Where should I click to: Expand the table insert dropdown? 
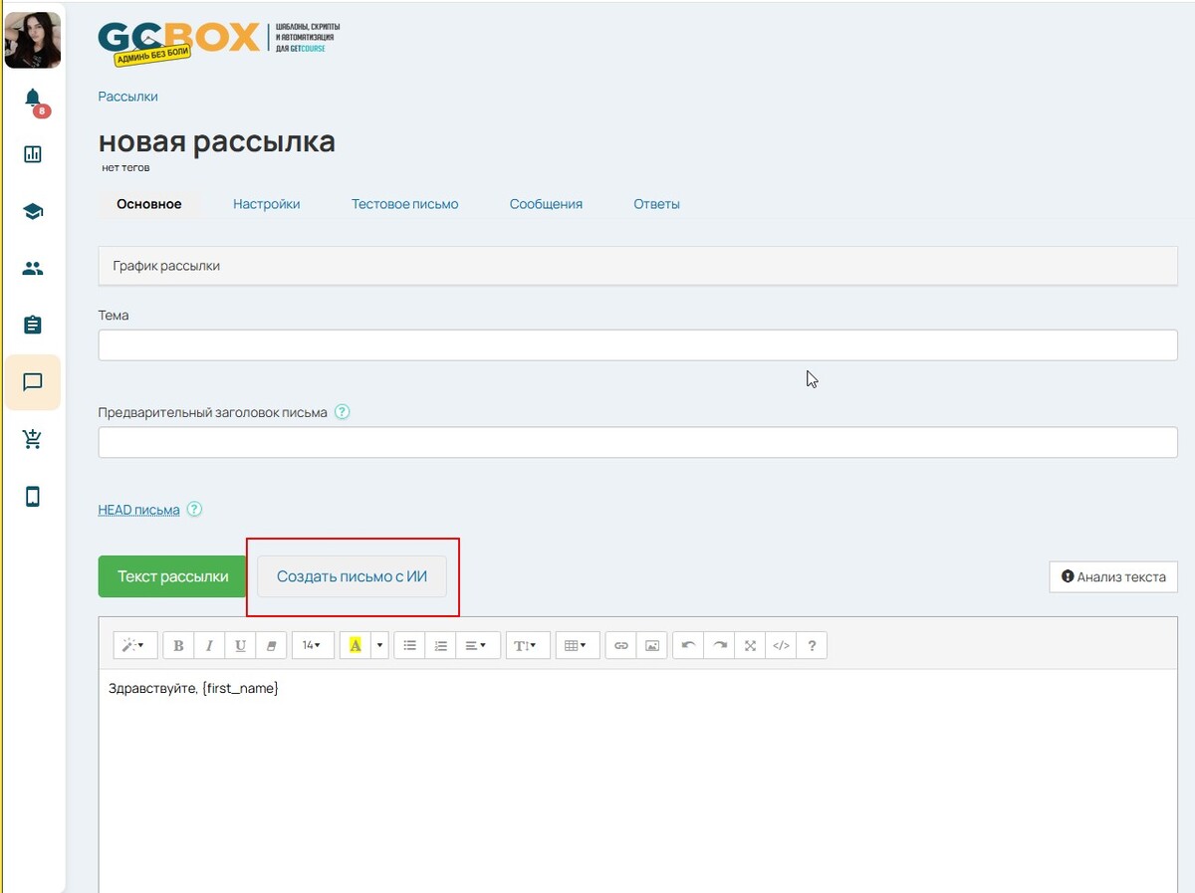(577, 646)
